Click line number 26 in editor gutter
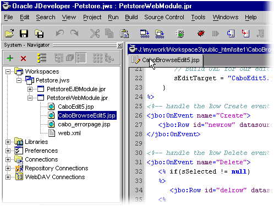The image size is (274, 206). [x=139, y=115]
